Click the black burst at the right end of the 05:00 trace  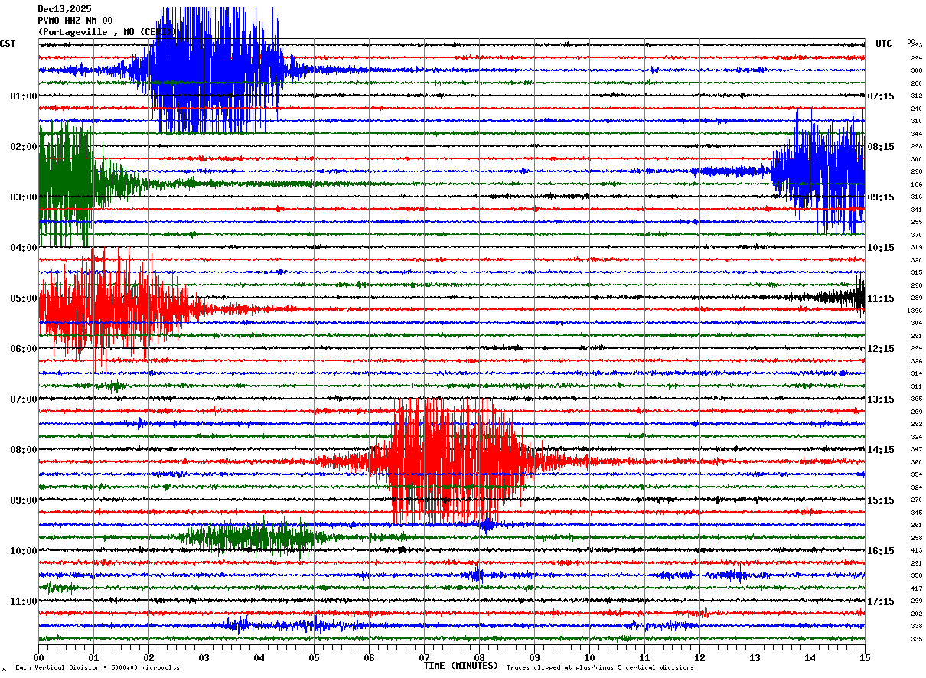[842, 297]
